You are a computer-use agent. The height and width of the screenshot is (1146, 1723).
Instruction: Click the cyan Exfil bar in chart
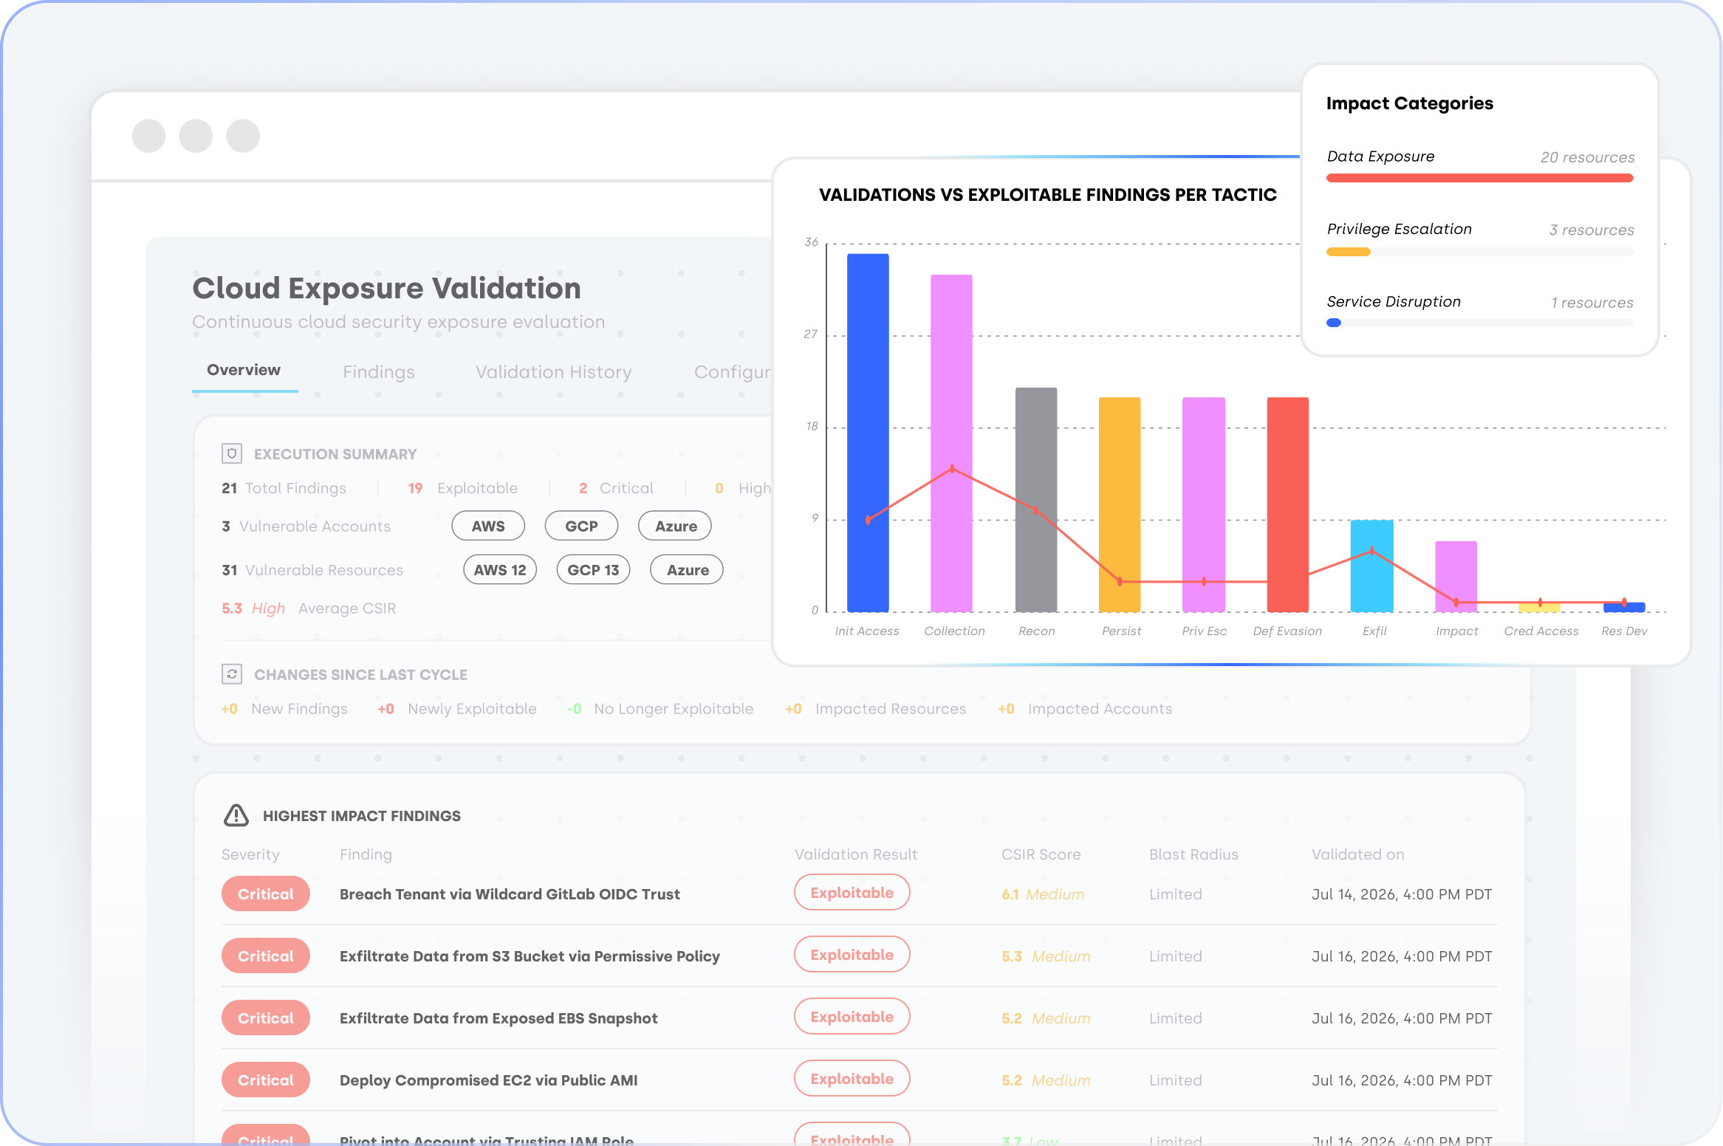1372,566
